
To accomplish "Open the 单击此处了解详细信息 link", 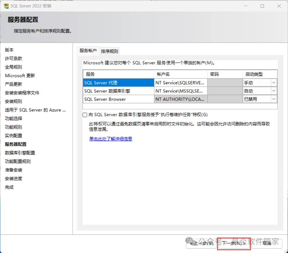I will (x=111, y=139).
